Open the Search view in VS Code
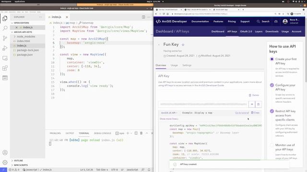Viewport: 307px width, 172px height. pyautogui.click(x=5, y=28)
